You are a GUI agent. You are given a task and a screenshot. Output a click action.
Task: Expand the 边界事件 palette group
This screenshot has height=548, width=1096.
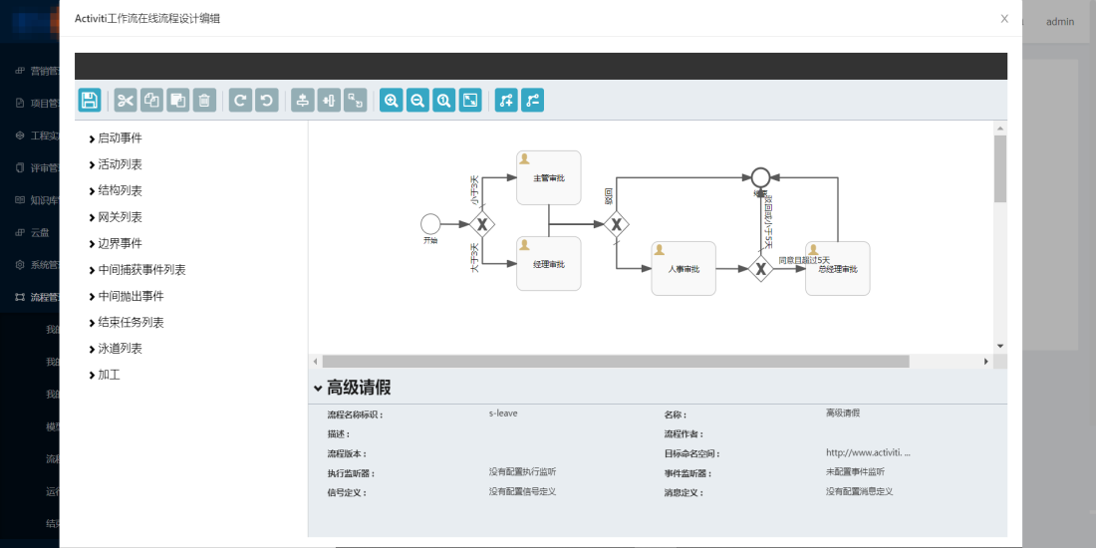click(x=116, y=243)
